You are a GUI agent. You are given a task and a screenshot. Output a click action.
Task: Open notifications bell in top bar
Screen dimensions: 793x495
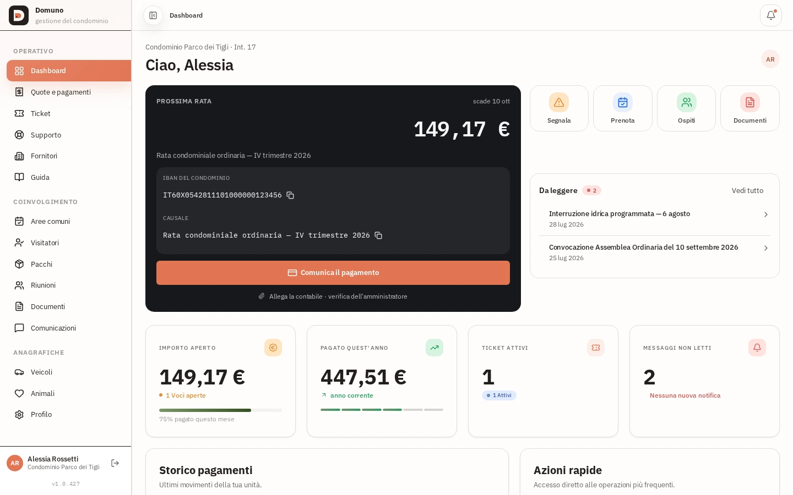tap(771, 15)
